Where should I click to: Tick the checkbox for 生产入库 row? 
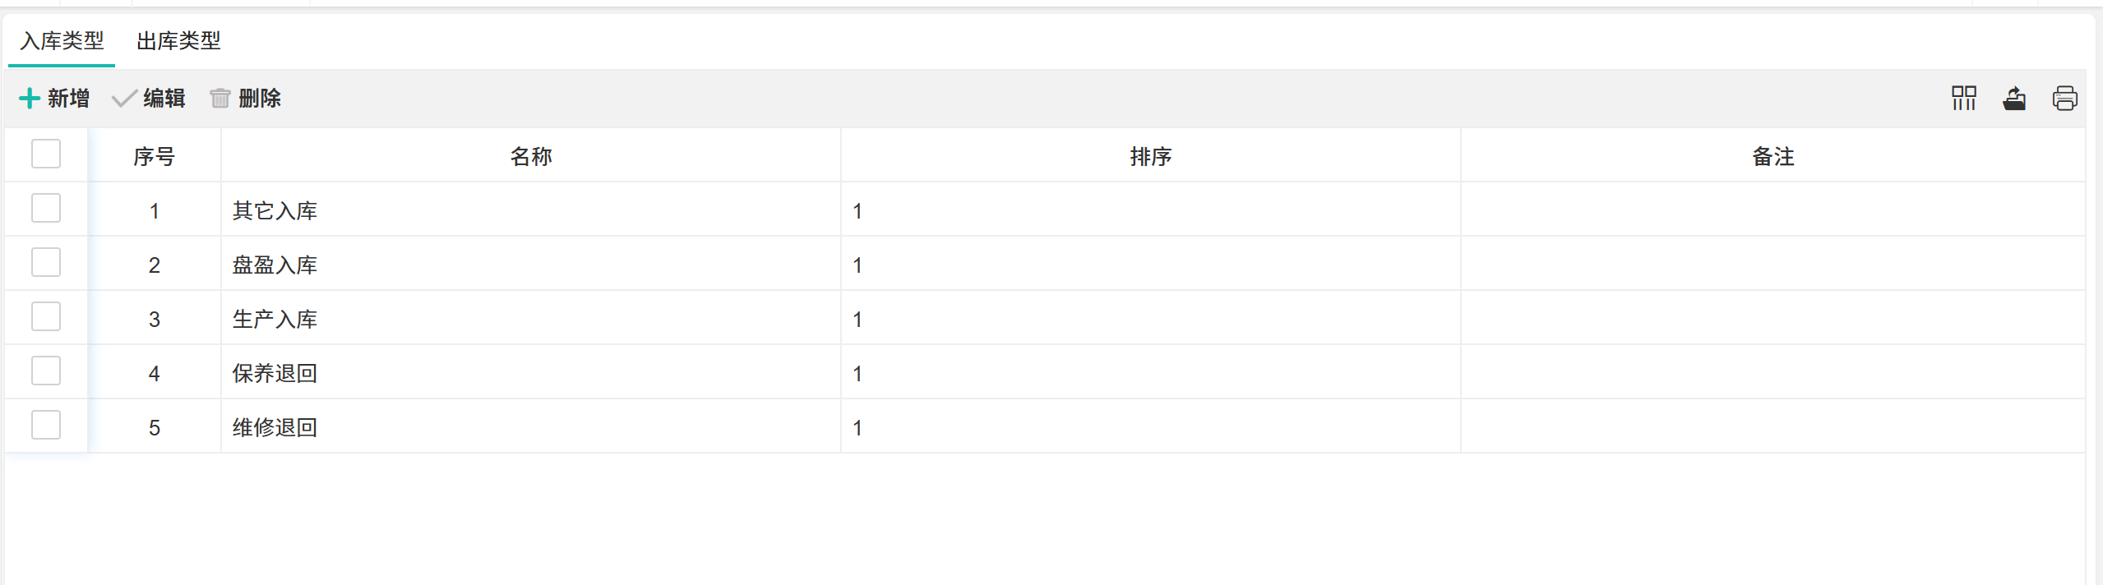[46, 317]
